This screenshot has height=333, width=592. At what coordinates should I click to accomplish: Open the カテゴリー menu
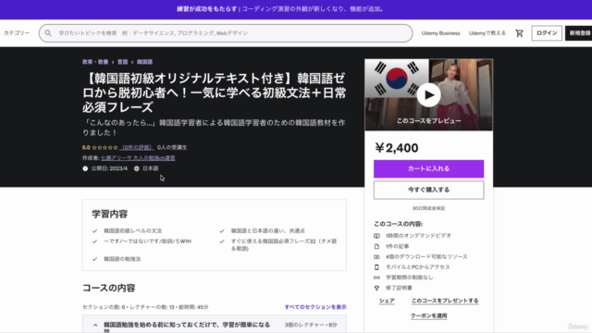click(x=17, y=33)
